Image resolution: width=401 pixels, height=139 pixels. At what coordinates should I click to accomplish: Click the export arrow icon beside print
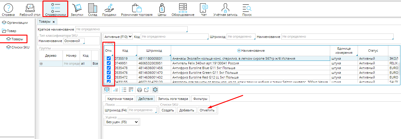tap(146, 90)
